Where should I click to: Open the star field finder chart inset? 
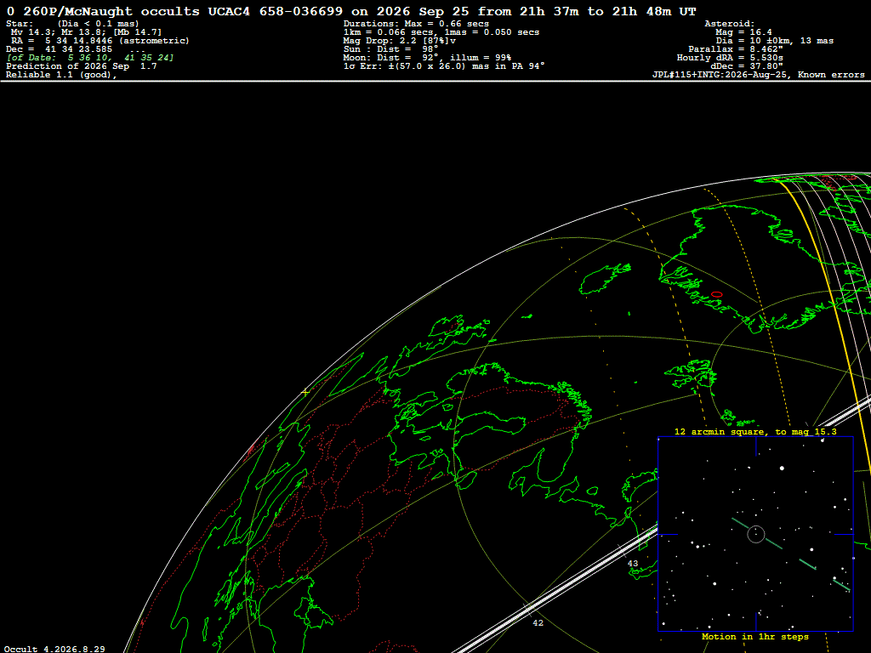[x=755, y=534]
